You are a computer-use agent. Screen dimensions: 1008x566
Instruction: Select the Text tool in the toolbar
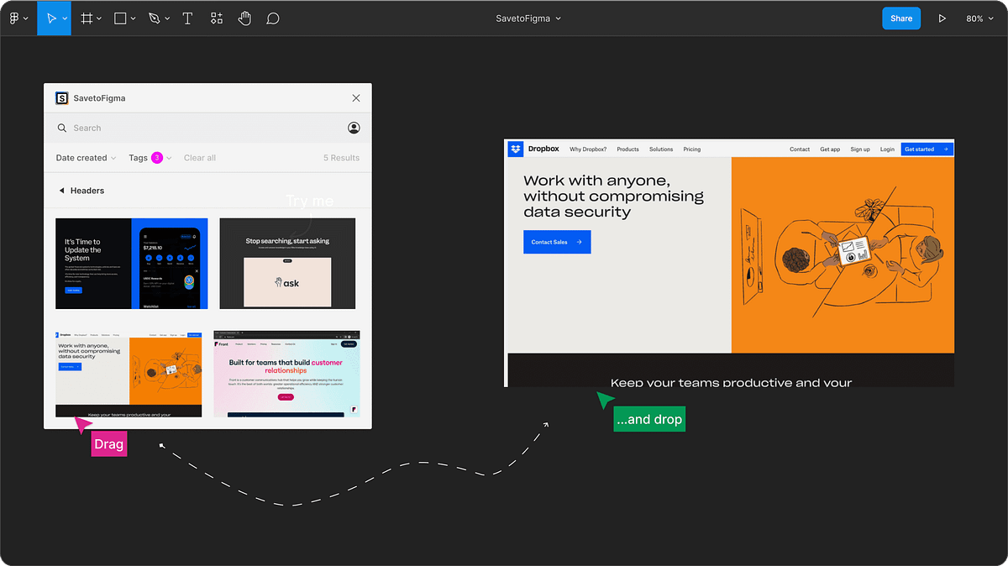coord(187,18)
